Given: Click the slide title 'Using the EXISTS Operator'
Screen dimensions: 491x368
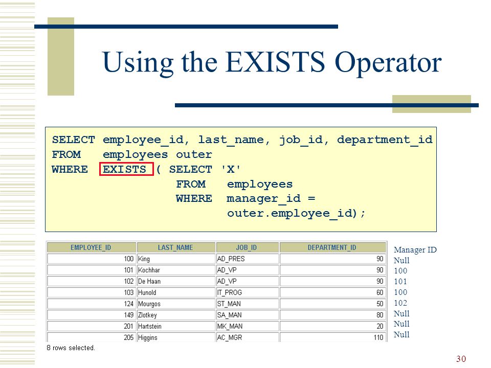Looking at the screenshot, I should (272, 63).
